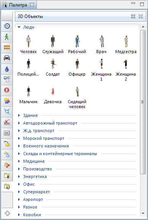Expand the Здания section
Screen dimensions: 148x220
click(19, 115)
